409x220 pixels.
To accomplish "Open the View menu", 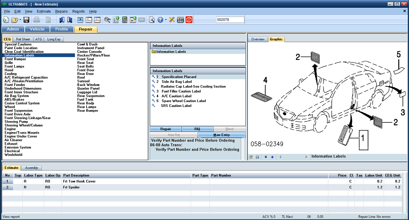I will tap(29, 11).
